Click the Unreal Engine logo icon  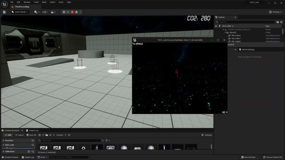[x=4, y=4]
